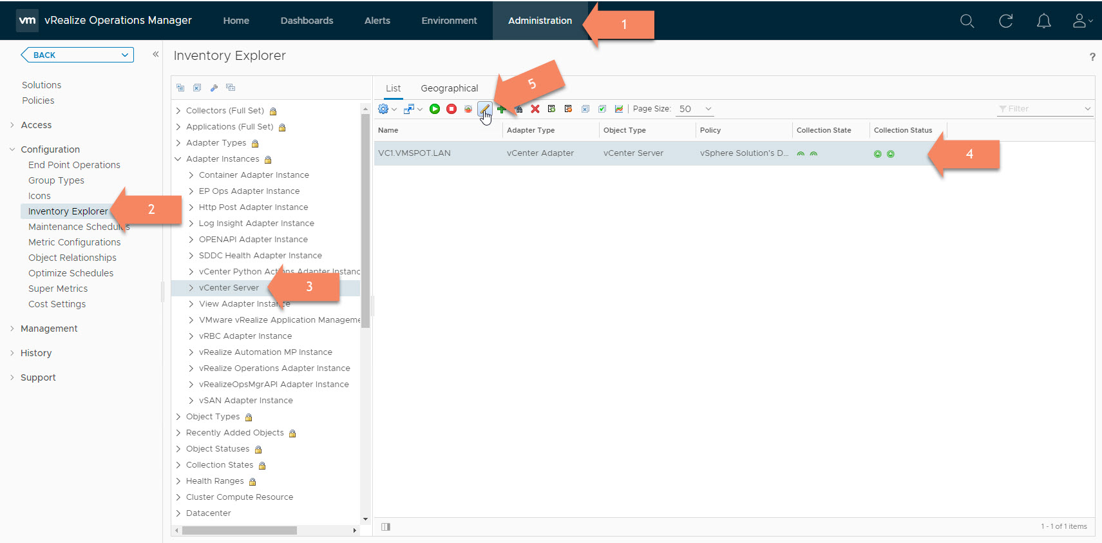Open the Environment menu
This screenshot has width=1102, height=543.
tap(450, 21)
